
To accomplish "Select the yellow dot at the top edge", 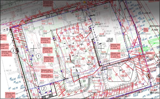I will 84,2.
